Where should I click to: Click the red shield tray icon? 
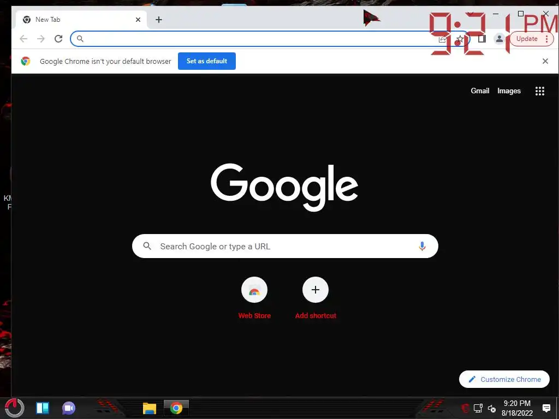pyautogui.click(x=465, y=408)
